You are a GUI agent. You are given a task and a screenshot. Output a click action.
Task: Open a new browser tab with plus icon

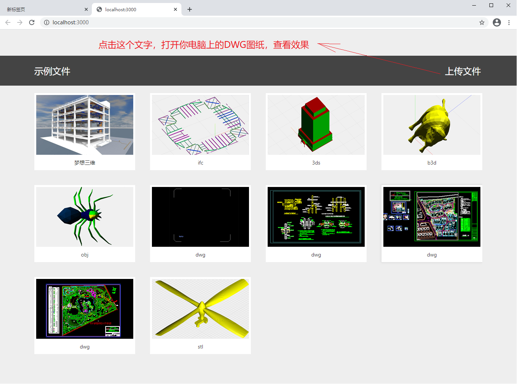click(189, 9)
